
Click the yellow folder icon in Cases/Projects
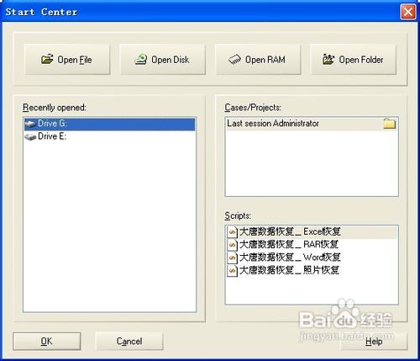390,124
